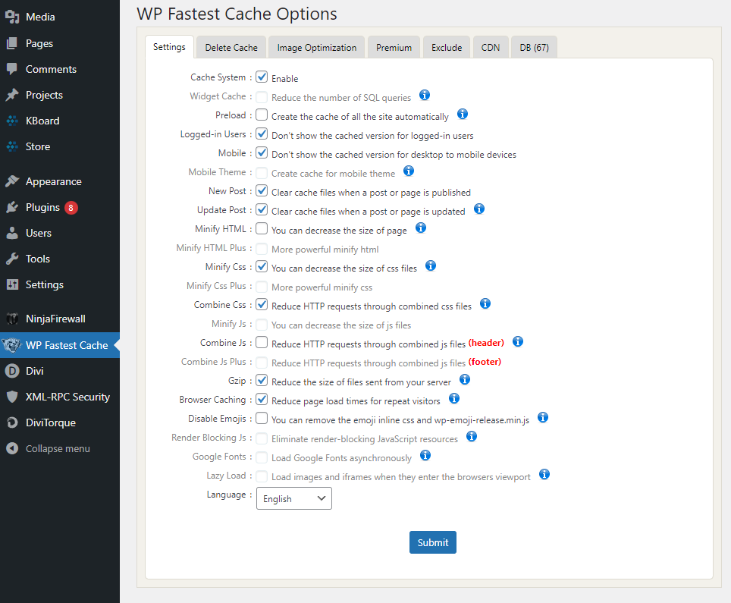
Task: Click the XML-RPC Security shield icon
Action: tap(12, 397)
